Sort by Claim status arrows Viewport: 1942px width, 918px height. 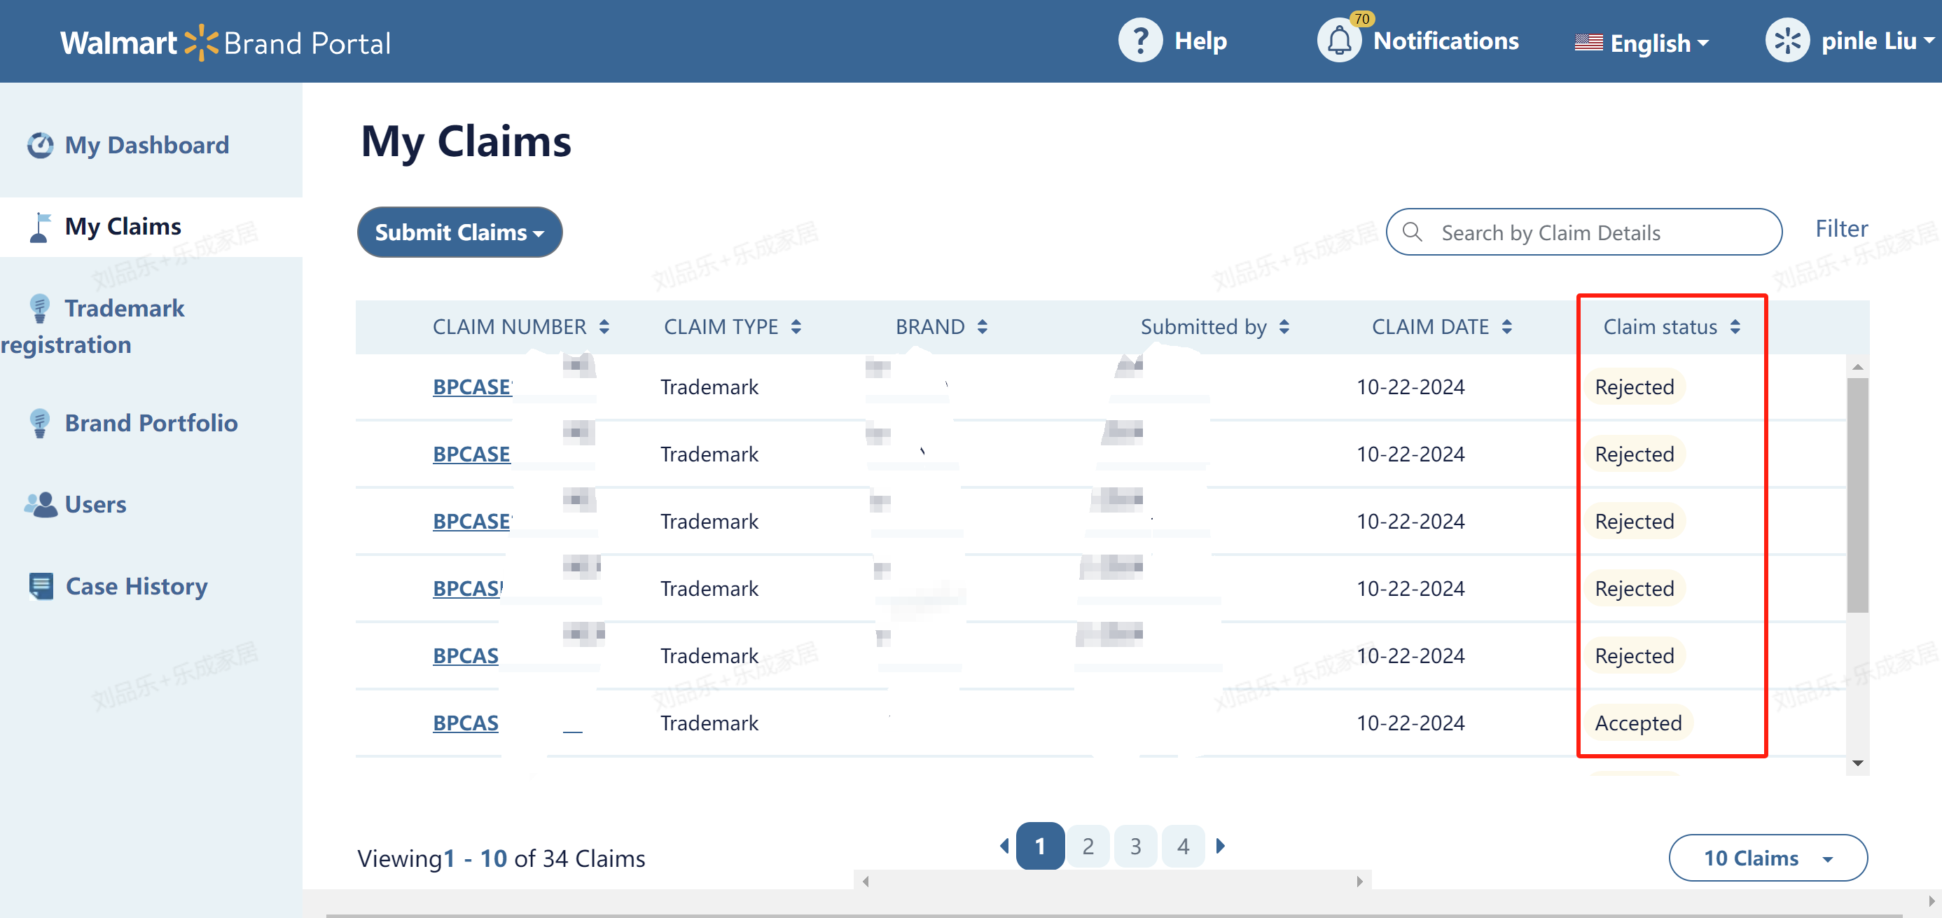[1735, 326]
